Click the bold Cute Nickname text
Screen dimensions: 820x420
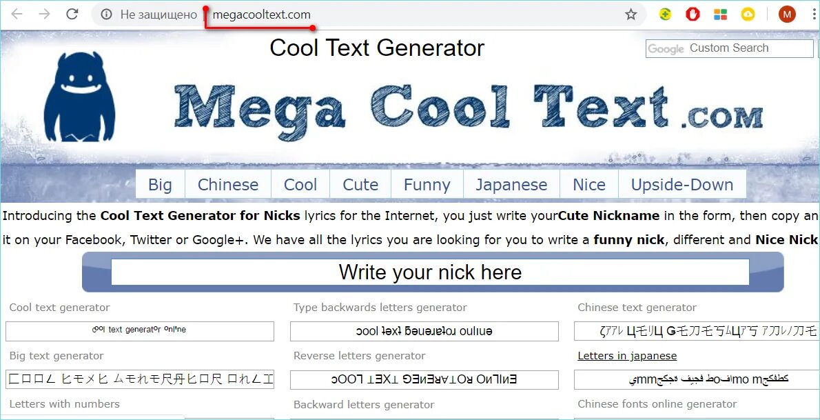[608, 216]
